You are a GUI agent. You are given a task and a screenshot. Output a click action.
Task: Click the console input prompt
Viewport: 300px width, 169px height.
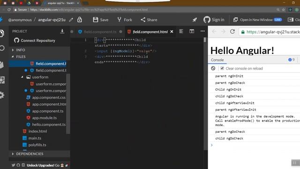tap(255, 145)
